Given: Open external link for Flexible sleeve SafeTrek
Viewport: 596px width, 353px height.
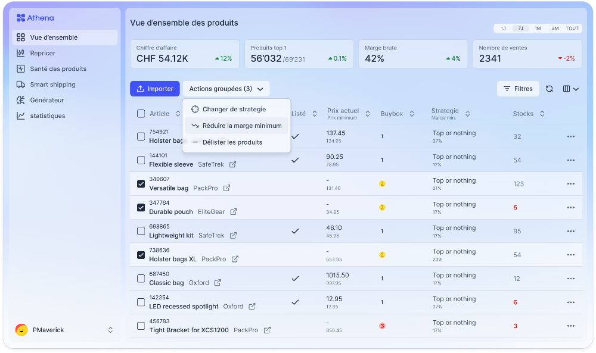Looking at the screenshot, I should click(232, 164).
